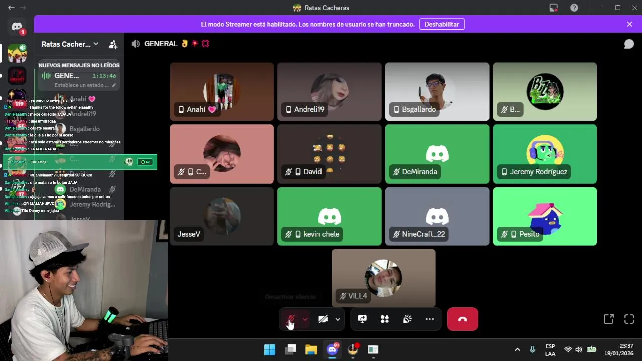Focus Jeremy Rodríguez's tile
642x361 pixels.
(545, 154)
